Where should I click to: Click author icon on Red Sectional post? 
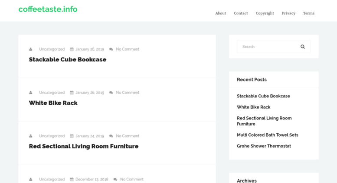click(x=31, y=136)
